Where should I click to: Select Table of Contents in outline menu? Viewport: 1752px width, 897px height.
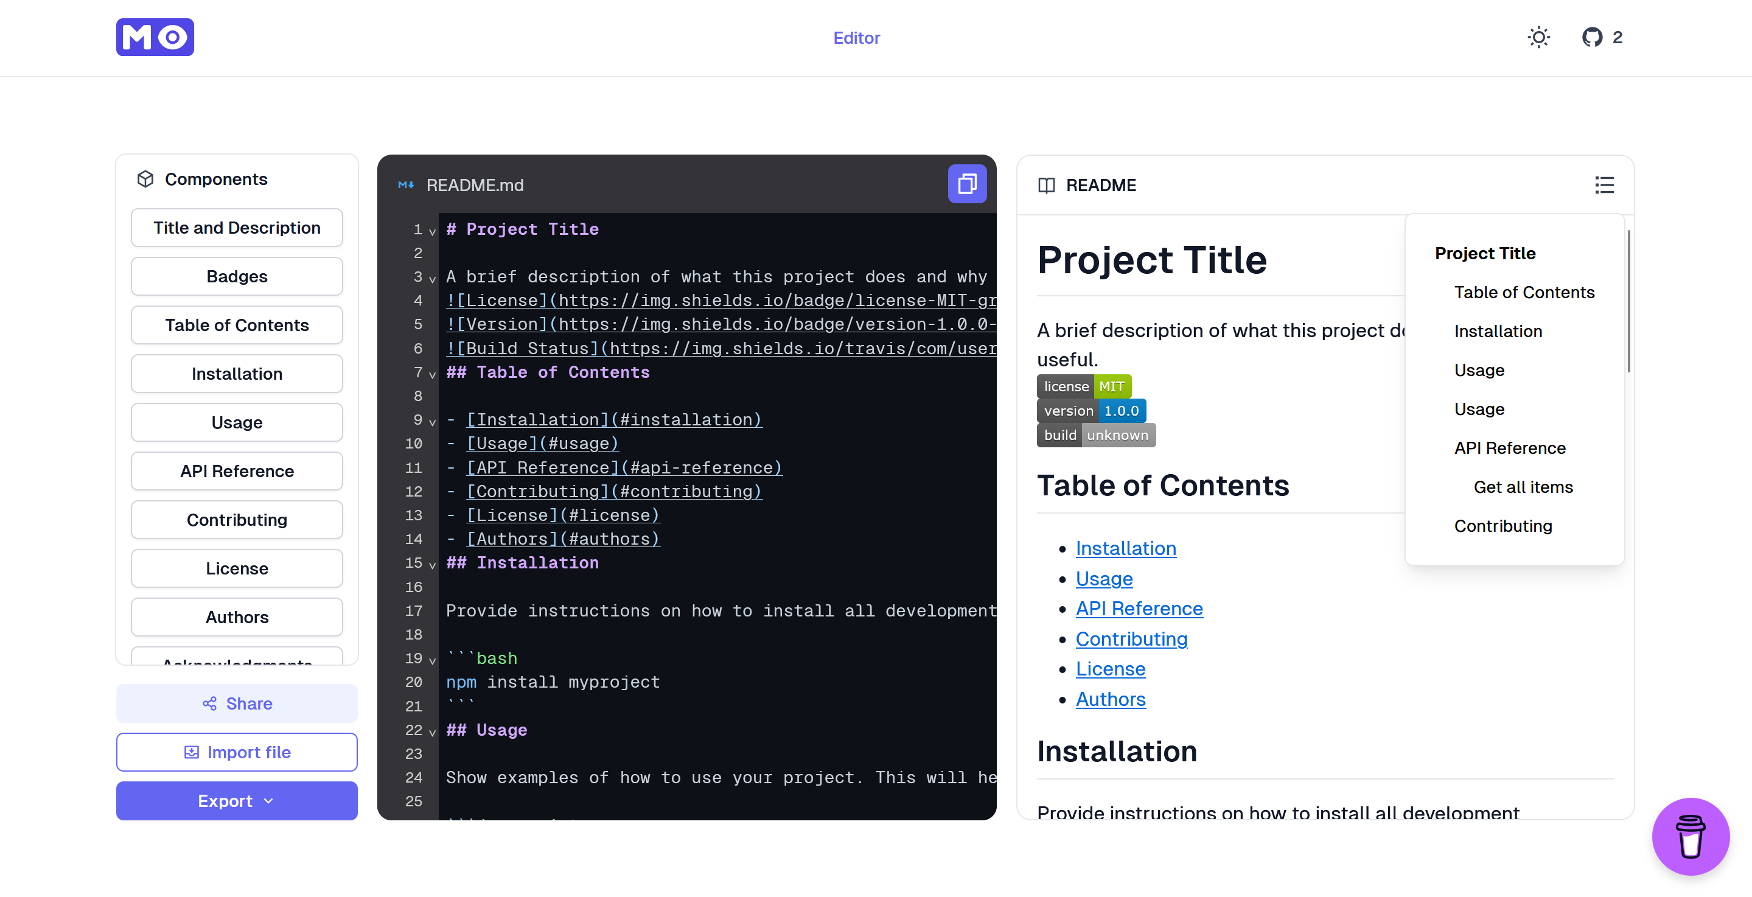point(1524,293)
